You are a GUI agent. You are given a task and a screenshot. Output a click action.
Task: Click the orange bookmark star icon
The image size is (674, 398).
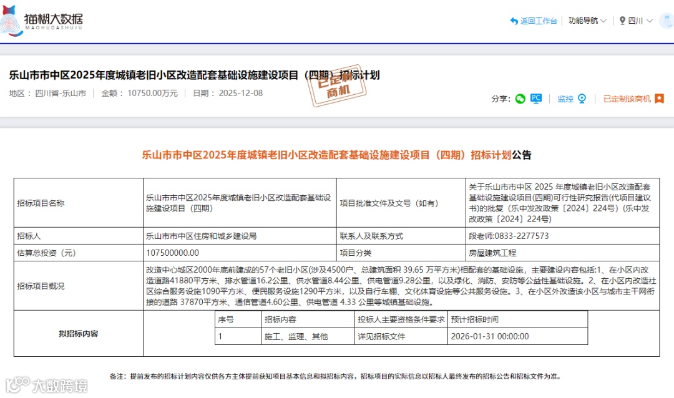660,99
